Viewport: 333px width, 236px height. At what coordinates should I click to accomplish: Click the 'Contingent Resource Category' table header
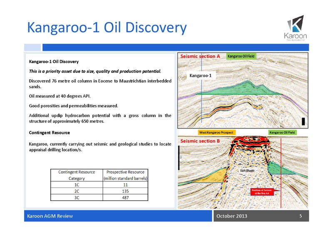coord(77,175)
